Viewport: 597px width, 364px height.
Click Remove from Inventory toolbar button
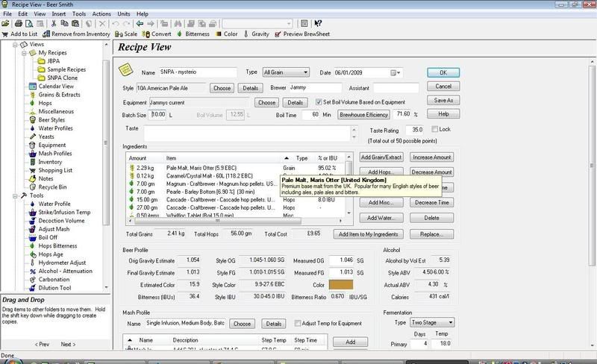point(76,34)
